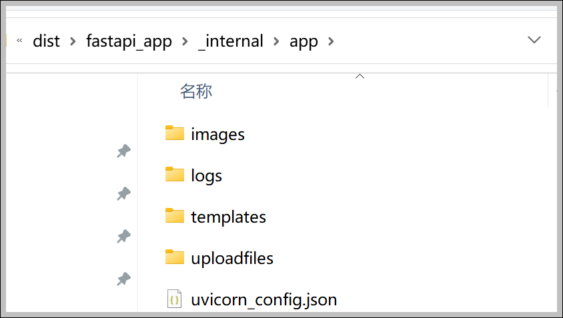563x318 pixels.
Task: Click the fourth pin icon in the sidebar
Action: (124, 279)
